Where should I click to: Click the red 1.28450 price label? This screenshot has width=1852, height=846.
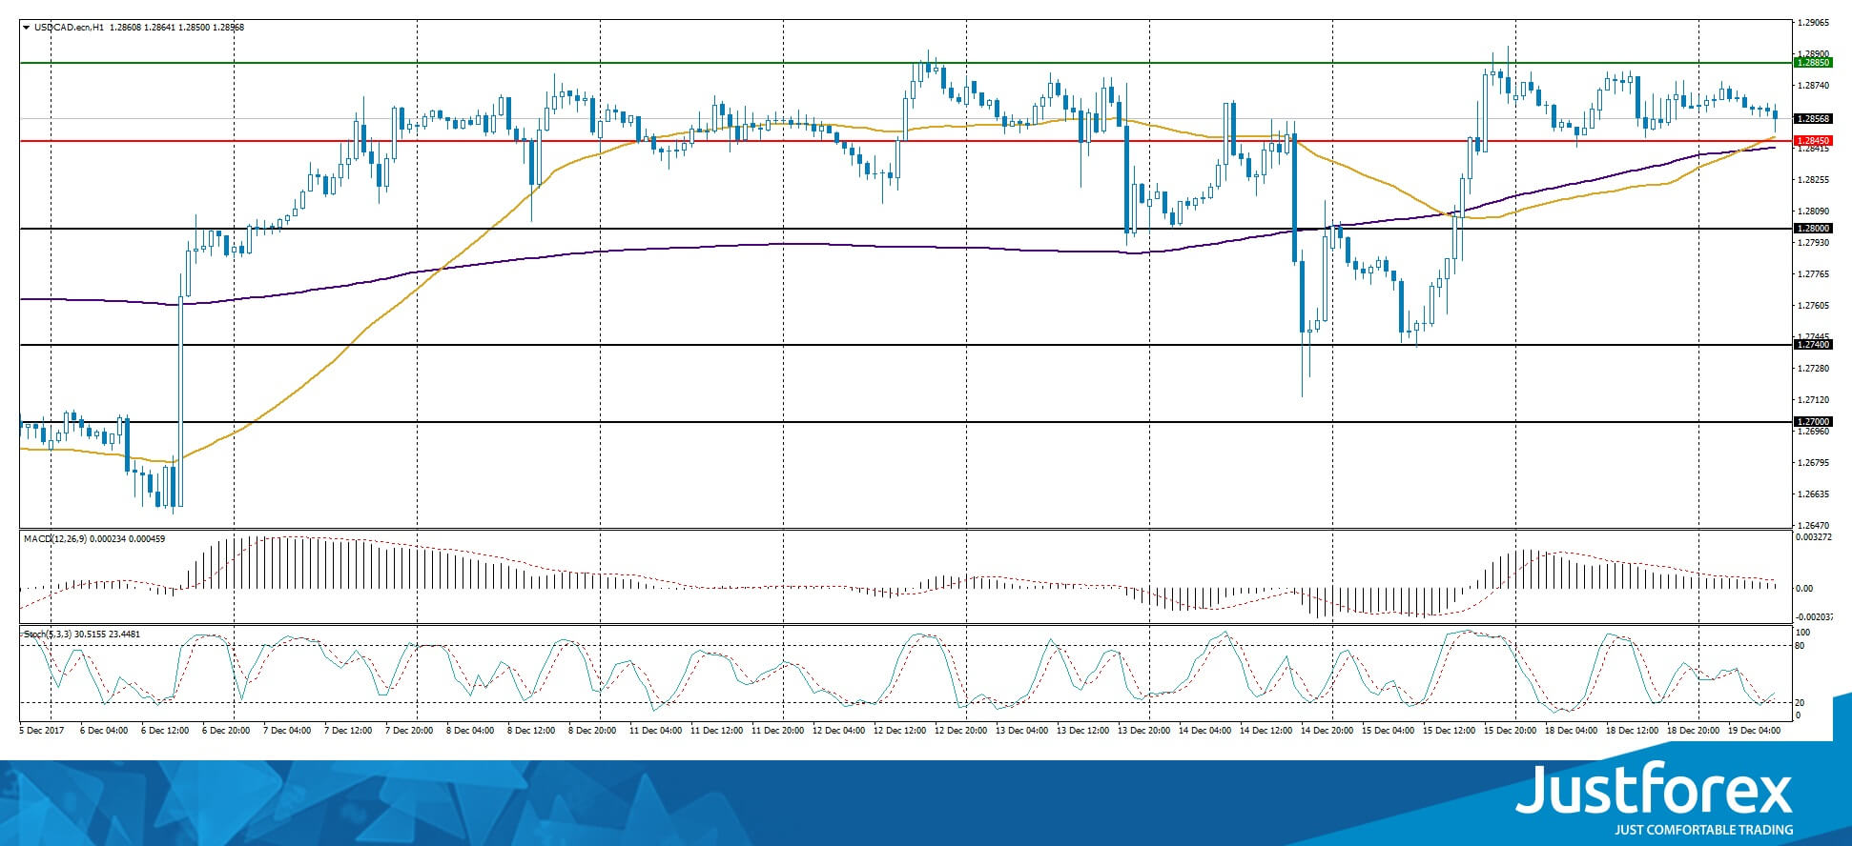(1813, 141)
